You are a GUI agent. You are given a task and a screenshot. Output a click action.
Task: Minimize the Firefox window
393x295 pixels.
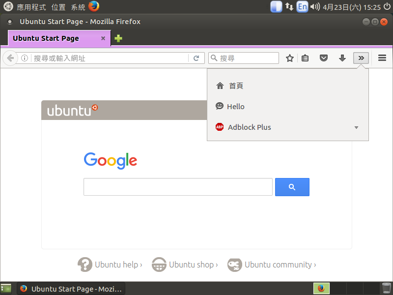coord(366,22)
